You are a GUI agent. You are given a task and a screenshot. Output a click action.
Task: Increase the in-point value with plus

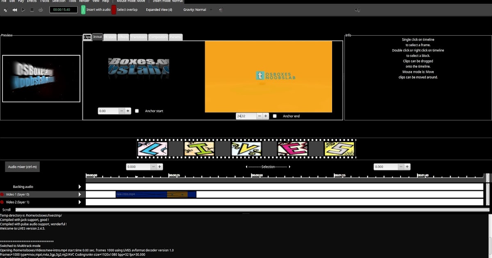(128, 111)
